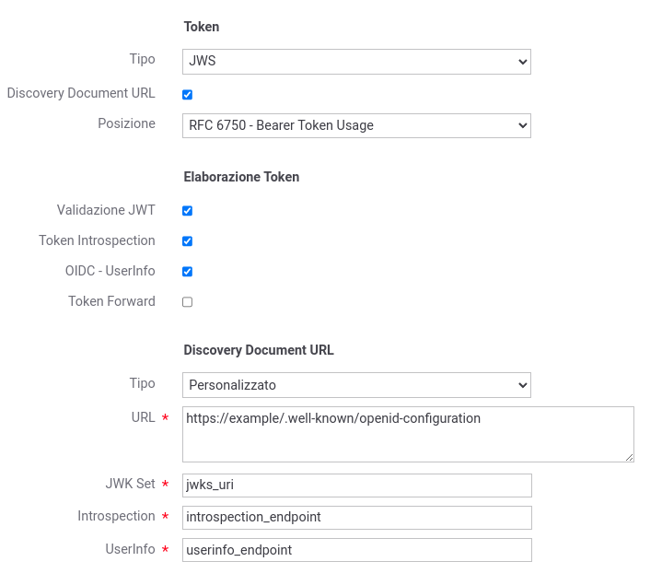The height and width of the screenshot is (585, 662).
Task: Click the Posizione dropdown chevron arrow
Action: [522, 126]
